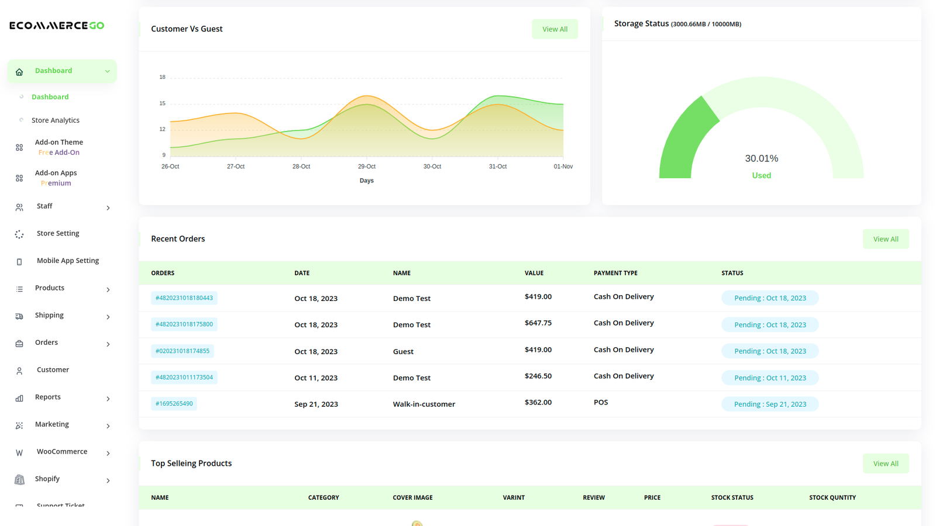Open order #4820231018180443 link
This screenshot has height=526, width=936.
pos(184,298)
